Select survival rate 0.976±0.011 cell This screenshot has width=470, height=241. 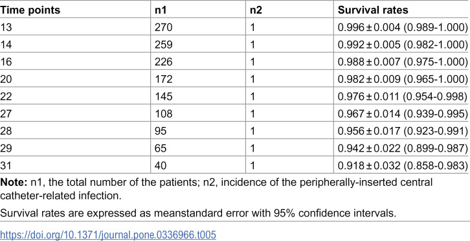(x=403, y=96)
